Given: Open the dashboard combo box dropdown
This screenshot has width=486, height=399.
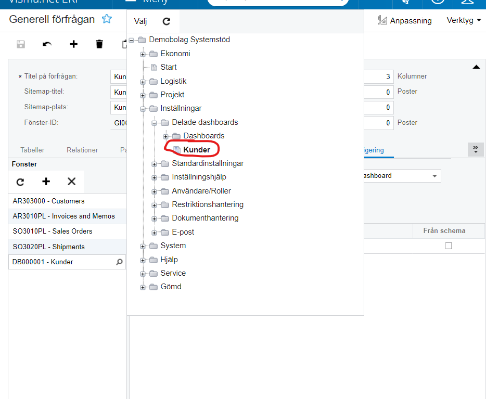Looking at the screenshot, I should pyautogui.click(x=434, y=176).
